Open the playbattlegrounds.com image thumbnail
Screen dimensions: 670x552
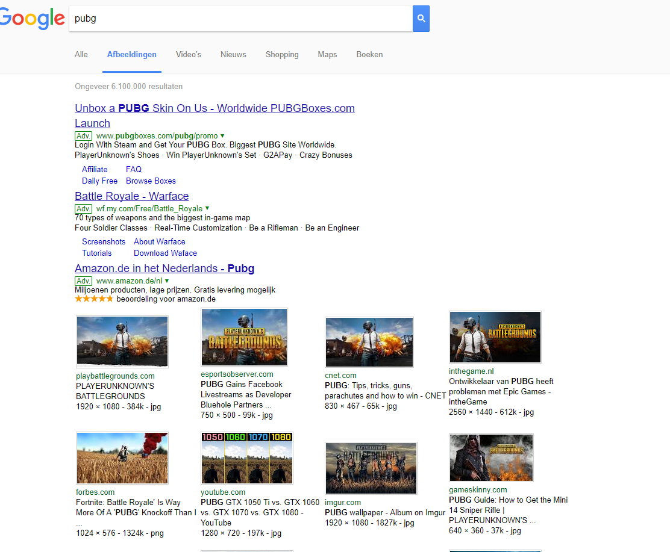click(122, 341)
